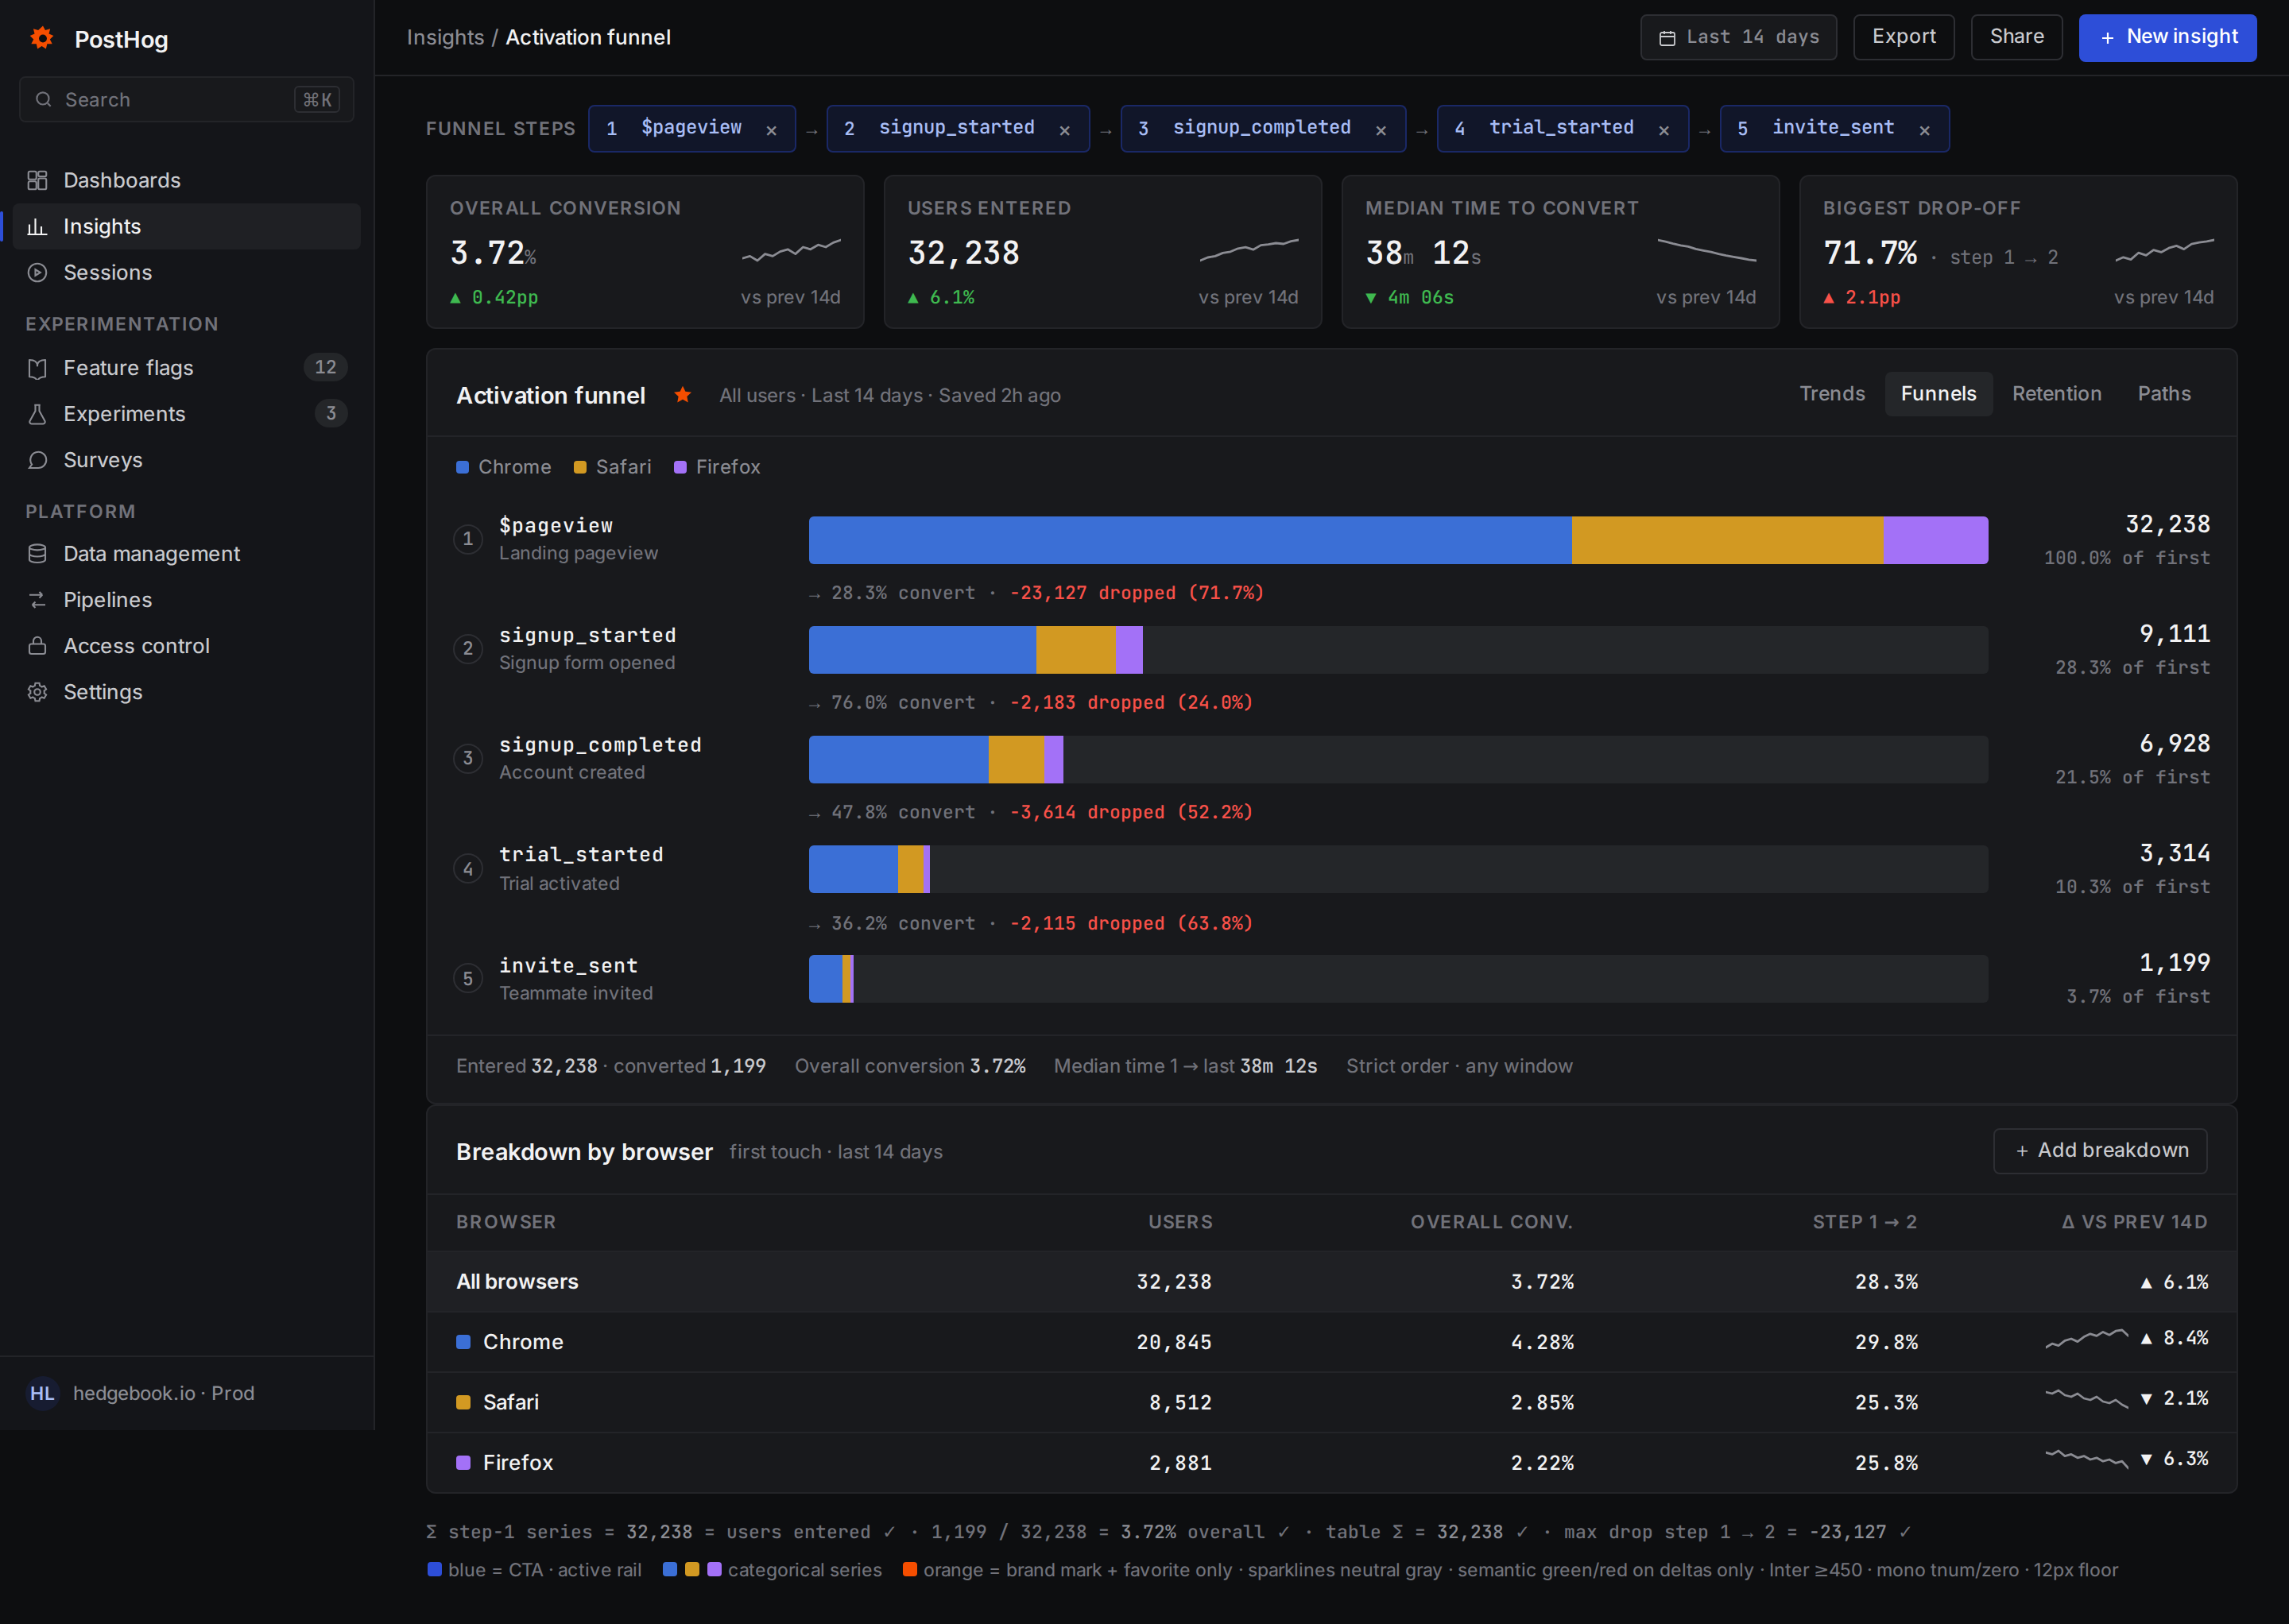Open the hedgebook.io Prod project switcher

pos(187,1393)
